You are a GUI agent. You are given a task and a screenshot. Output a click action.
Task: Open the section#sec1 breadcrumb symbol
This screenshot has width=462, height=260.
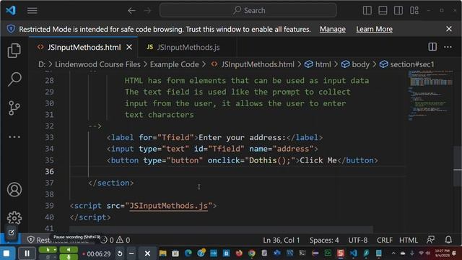click(406, 64)
